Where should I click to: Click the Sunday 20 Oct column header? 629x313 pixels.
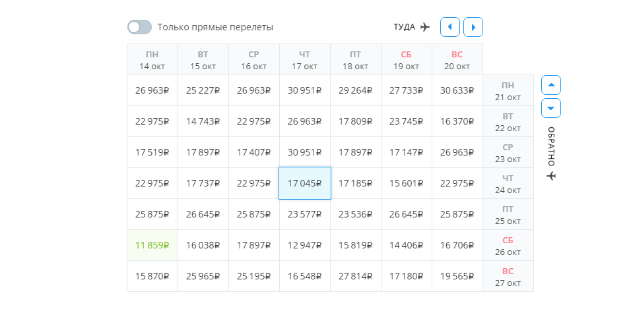coord(457,60)
